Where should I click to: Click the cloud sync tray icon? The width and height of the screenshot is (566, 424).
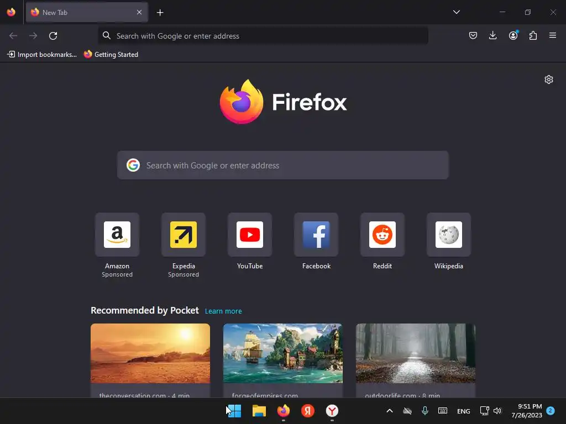(407, 411)
